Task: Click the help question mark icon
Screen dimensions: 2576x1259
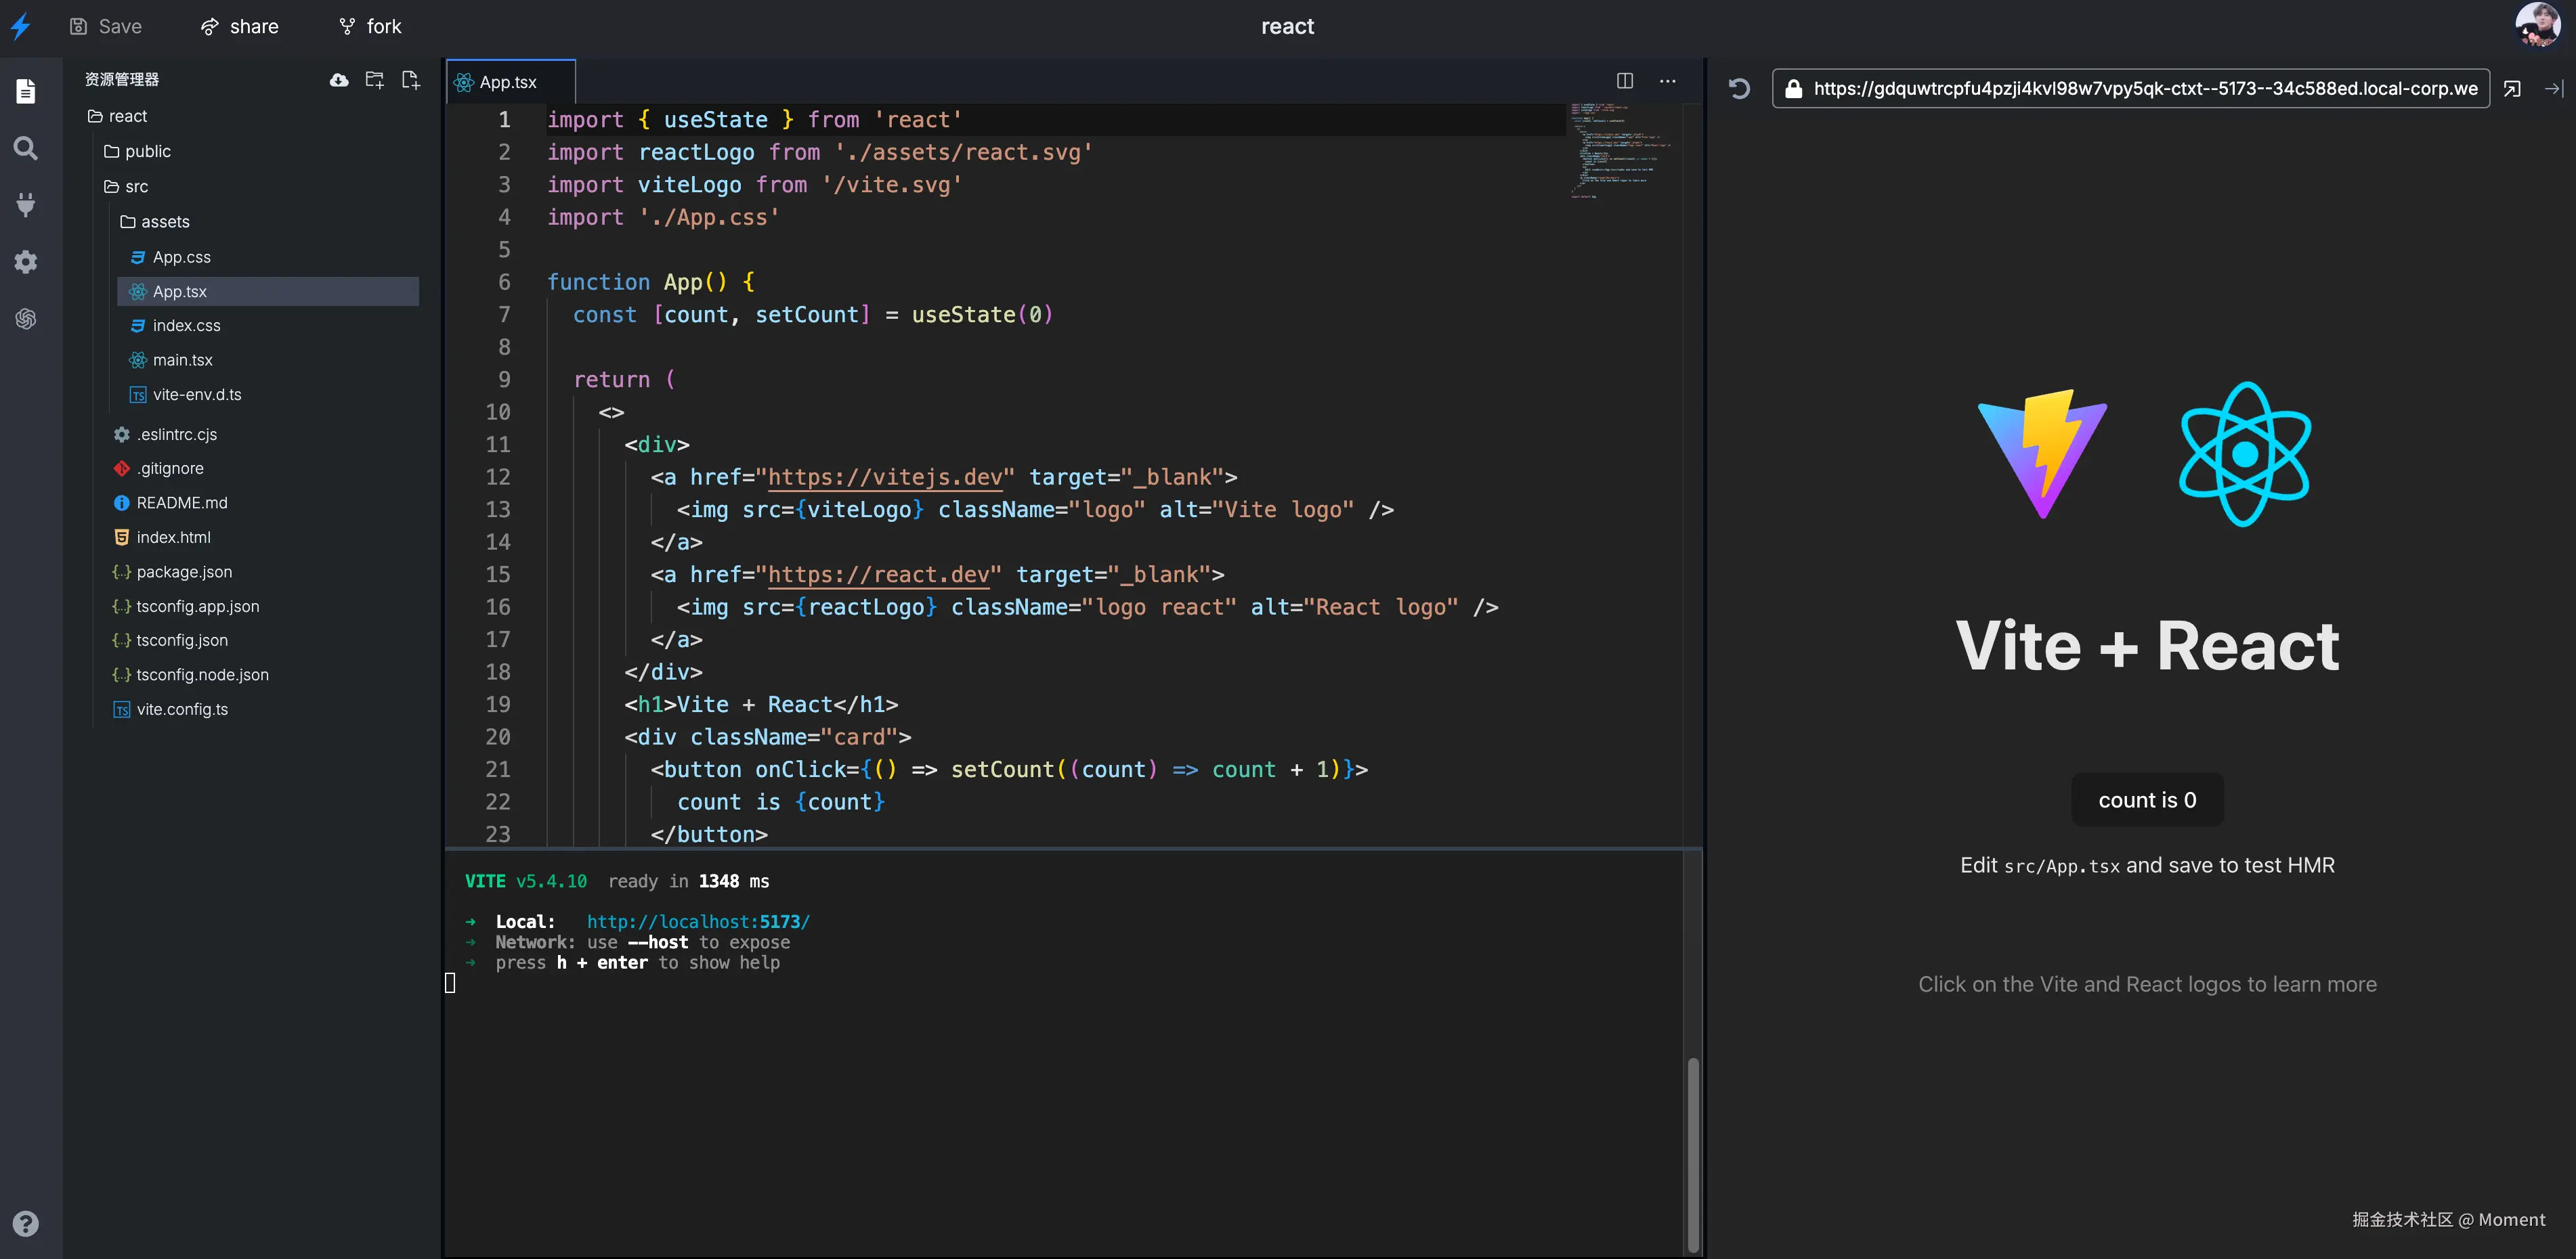Action: [x=26, y=1224]
